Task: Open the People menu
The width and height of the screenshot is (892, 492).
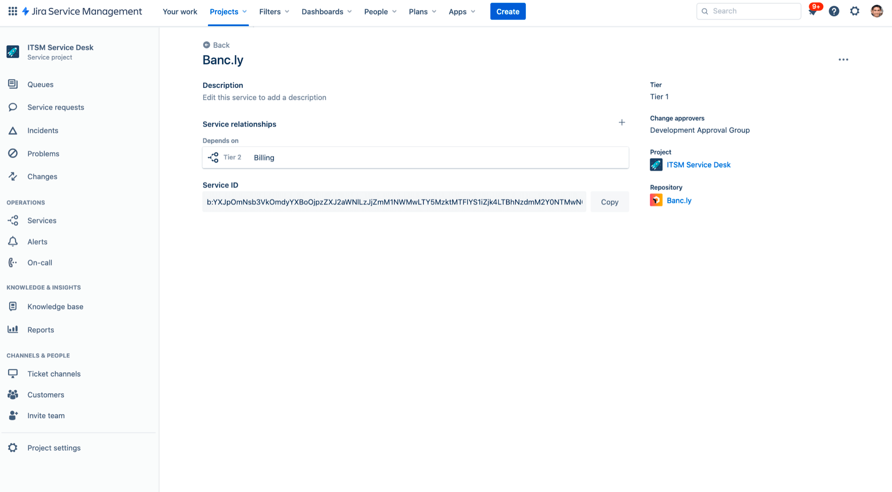Action: (380, 11)
